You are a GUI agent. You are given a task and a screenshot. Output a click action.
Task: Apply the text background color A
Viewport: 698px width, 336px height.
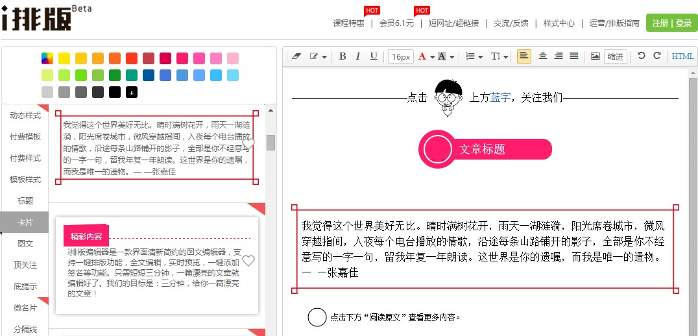pos(442,56)
